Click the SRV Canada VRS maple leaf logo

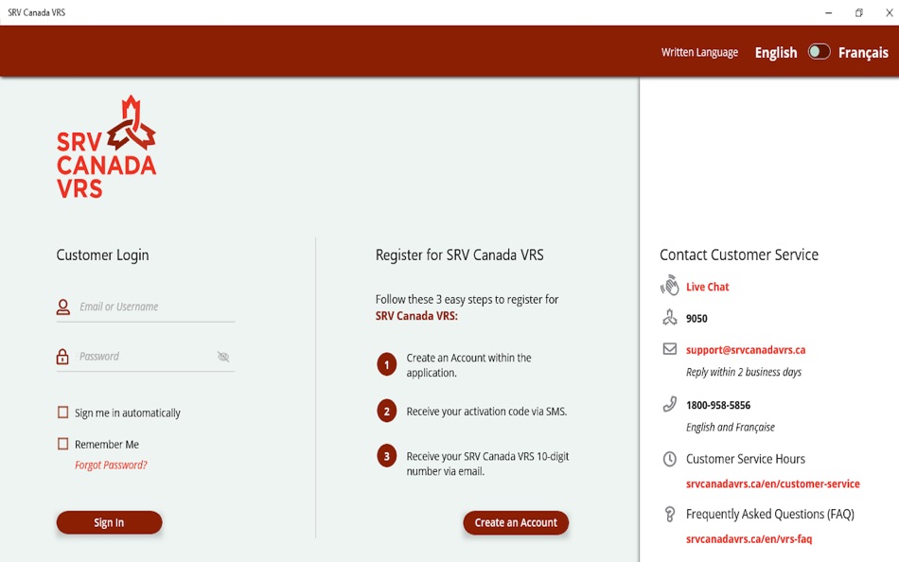click(x=130, y=121)
